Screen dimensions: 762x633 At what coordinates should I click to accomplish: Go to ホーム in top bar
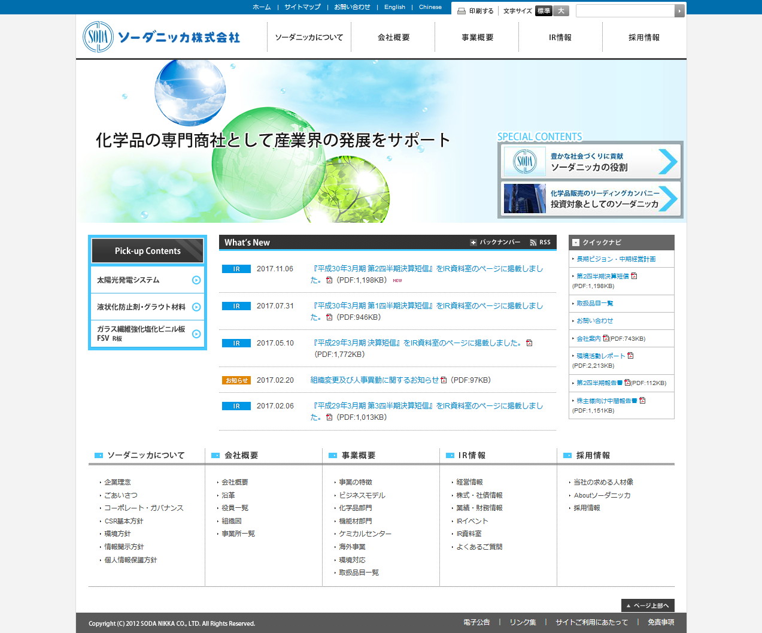pyautogui.click(x=262, y=7)
